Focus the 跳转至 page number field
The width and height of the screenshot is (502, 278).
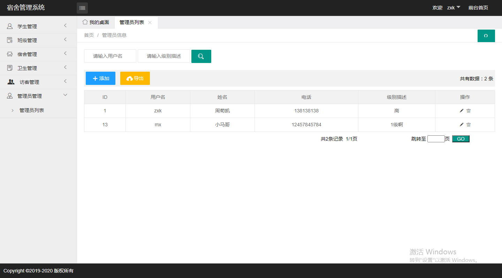(436, 139)
